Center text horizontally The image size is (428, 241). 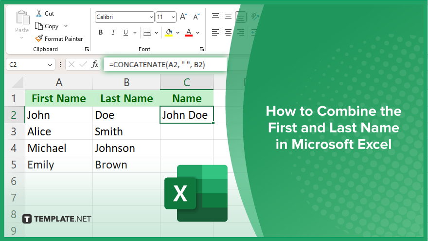coord(228,33)
